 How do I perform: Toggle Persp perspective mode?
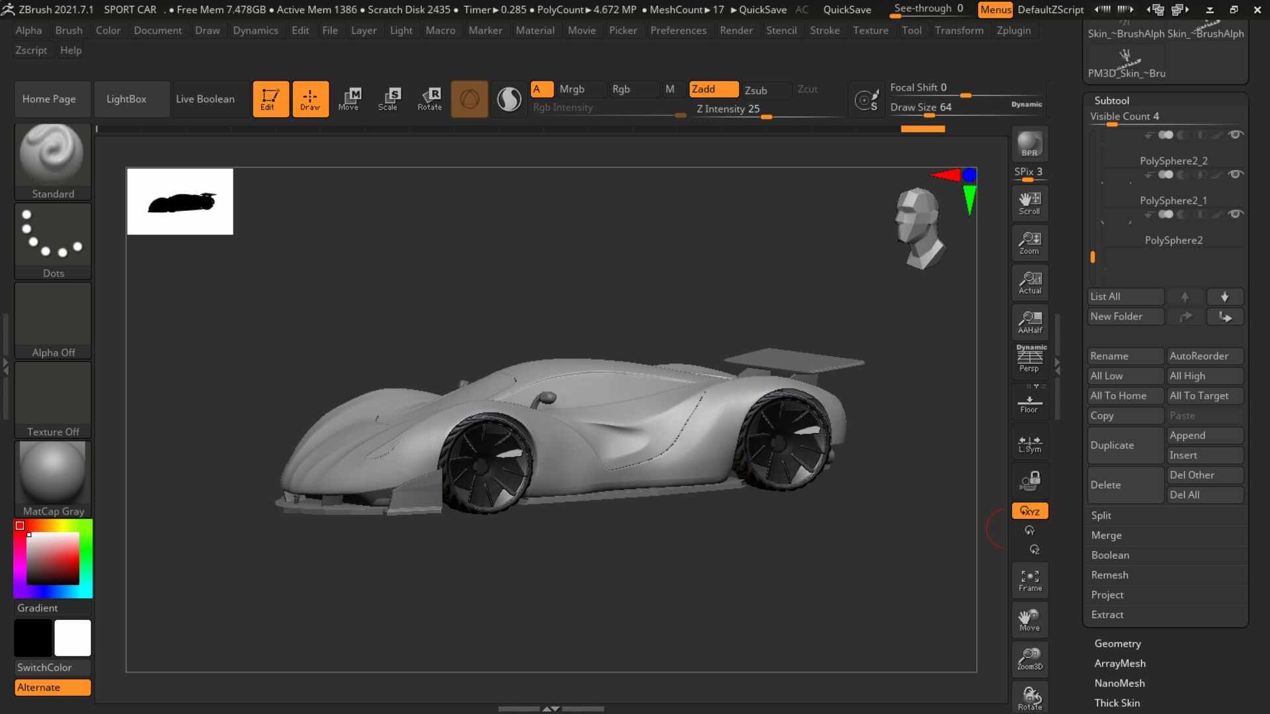pos(1030,359)
